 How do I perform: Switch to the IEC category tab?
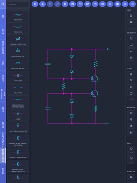click(3, 16)
